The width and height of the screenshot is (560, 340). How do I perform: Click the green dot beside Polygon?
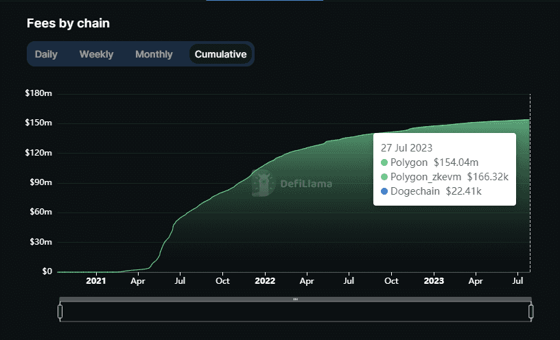click(x=384, y=162)
